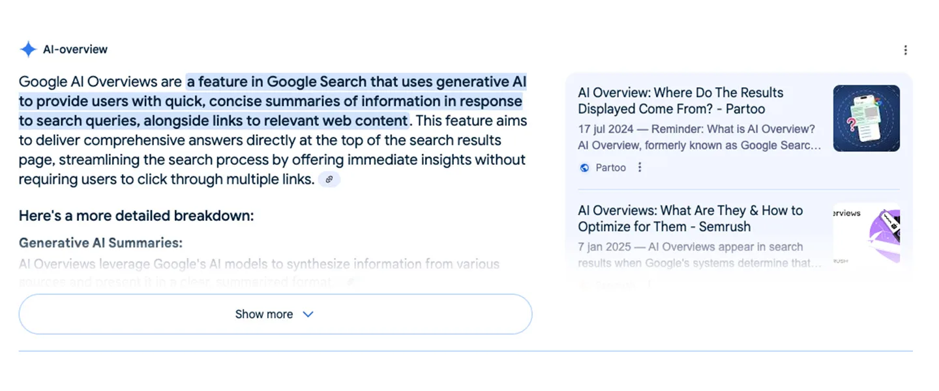Click the AI-overview sparkle icon
This screenshot has height=391, width=939.
click(27, 49)
